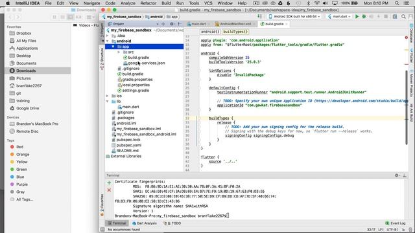Image resolution: width=415 pixels, height=233 pixels.
Task: Open README.md in the project tree
Action: click(x=127, y=151)
